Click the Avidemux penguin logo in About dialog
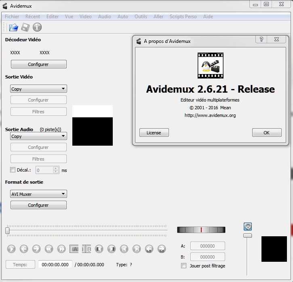The height and width of the screenshot is (282, 293). 211,66
